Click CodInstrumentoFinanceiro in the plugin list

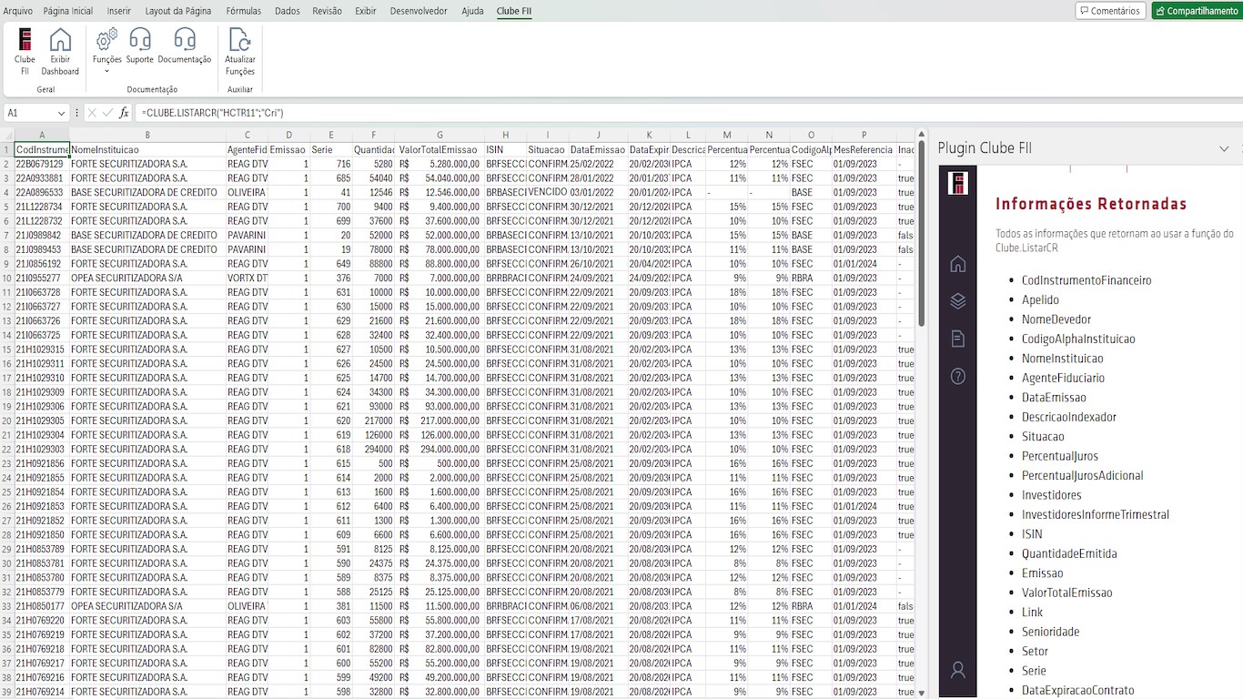pyautogui.click(x=1086, y=280)
